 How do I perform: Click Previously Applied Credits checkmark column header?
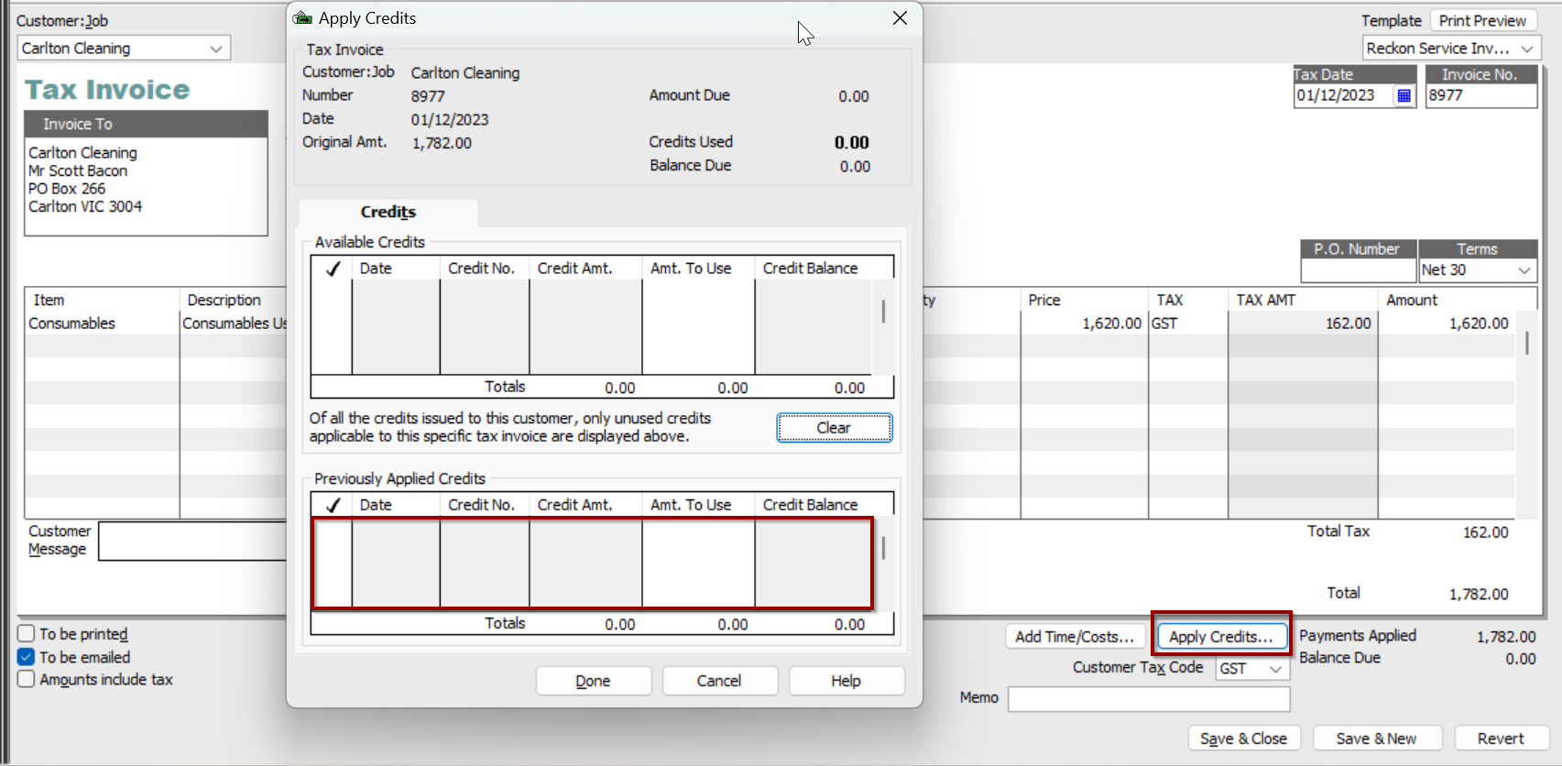(x=332, y=505)
